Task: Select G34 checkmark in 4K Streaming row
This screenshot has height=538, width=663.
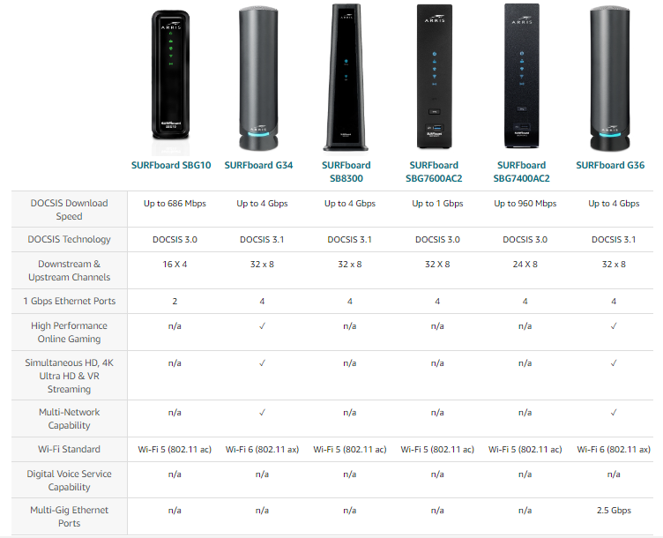Action: (x=262, y=363)
